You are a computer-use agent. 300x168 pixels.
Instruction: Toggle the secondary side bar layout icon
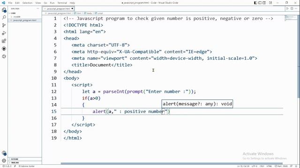point(264,3)
